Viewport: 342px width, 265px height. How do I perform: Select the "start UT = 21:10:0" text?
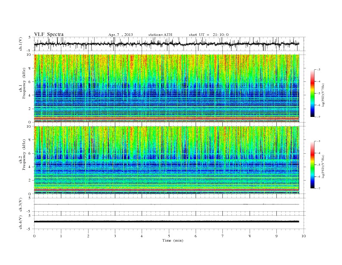209,35
